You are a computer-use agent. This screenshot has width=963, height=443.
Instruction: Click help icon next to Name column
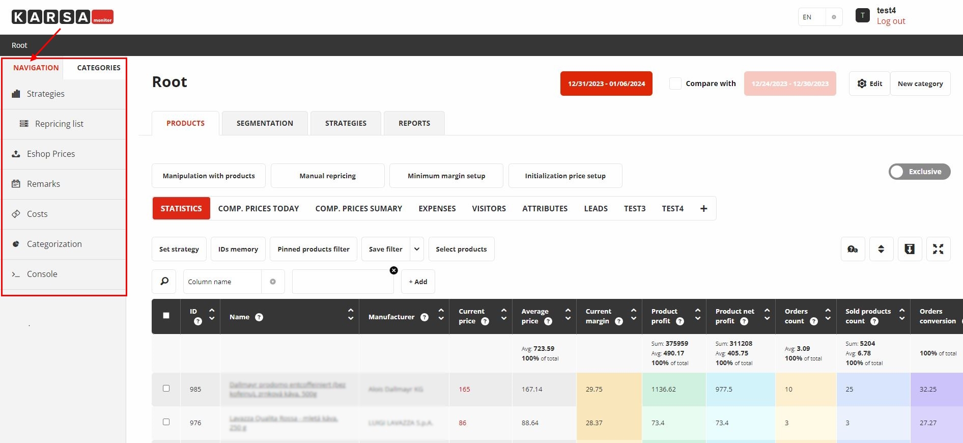point(259,317)
